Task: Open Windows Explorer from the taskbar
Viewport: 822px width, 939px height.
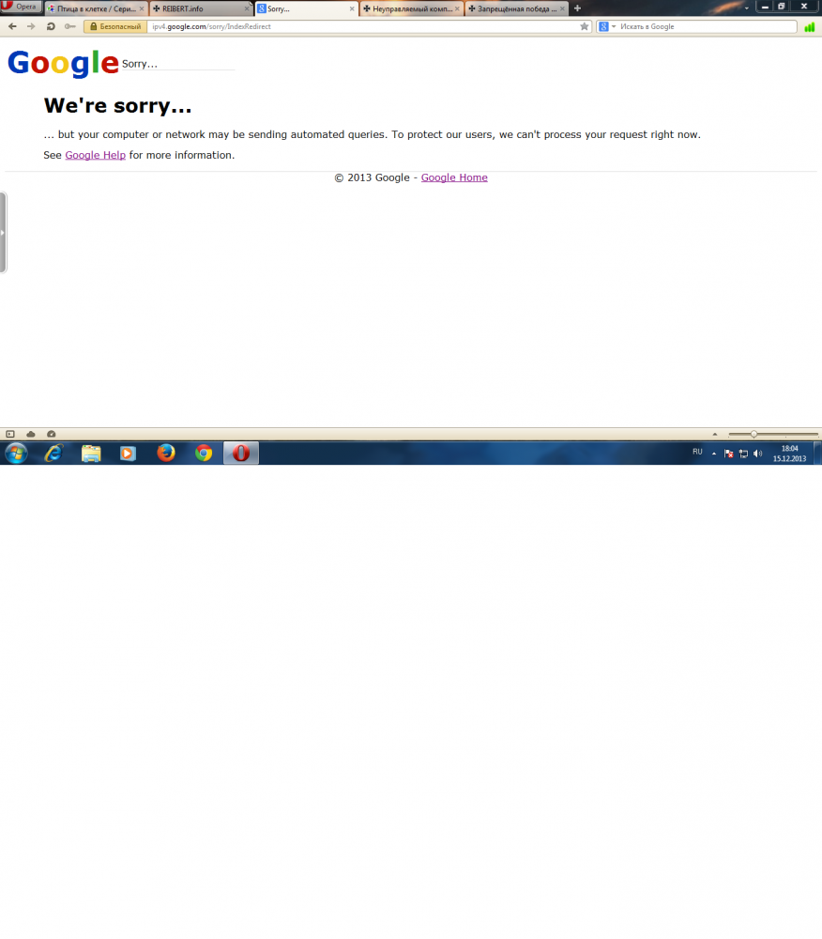Action: click(91, 454)
